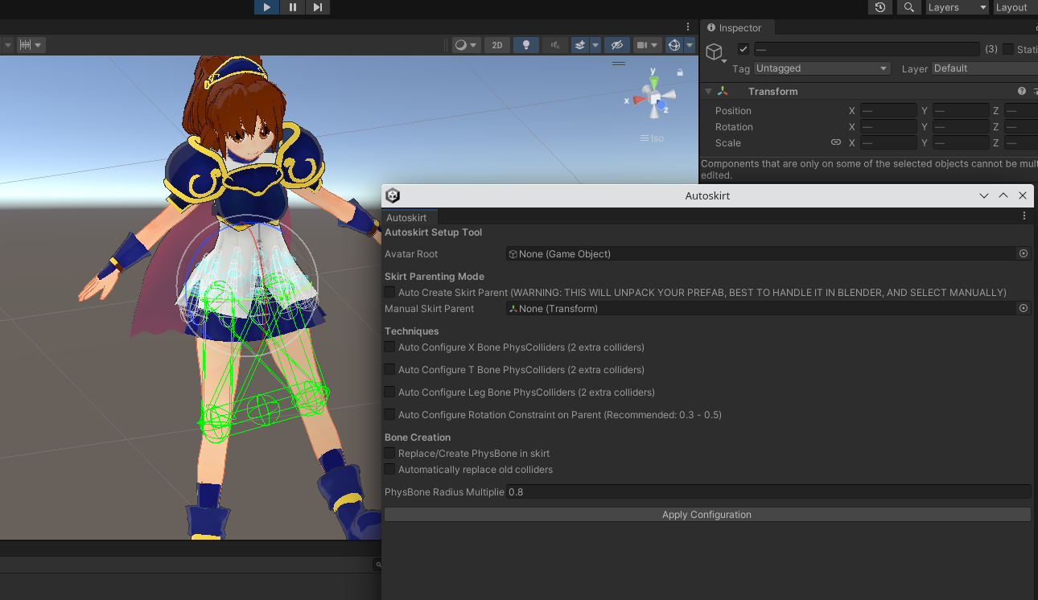This screenshot has width=1038, height=600.
Task: Open Autoskirt window three-dot menu
Action: coord(1024,216)
